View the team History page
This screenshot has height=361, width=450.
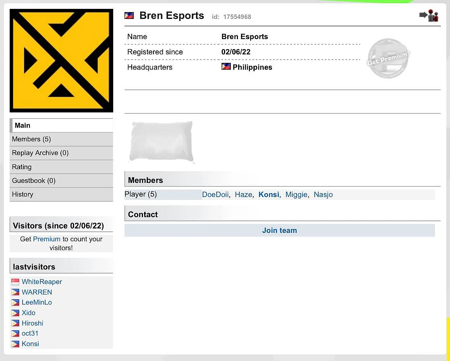pyautogui.click(x=61, y=194)
